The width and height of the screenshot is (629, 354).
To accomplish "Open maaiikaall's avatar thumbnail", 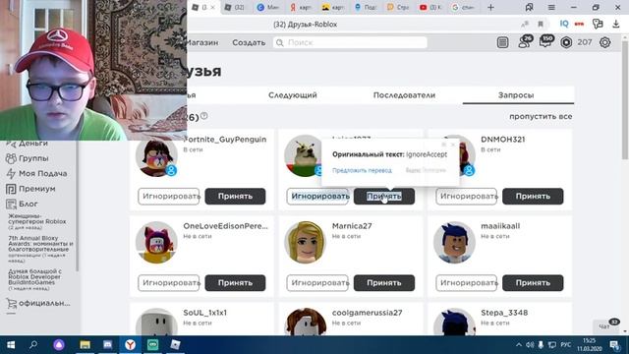I will (x=454, y=243).
